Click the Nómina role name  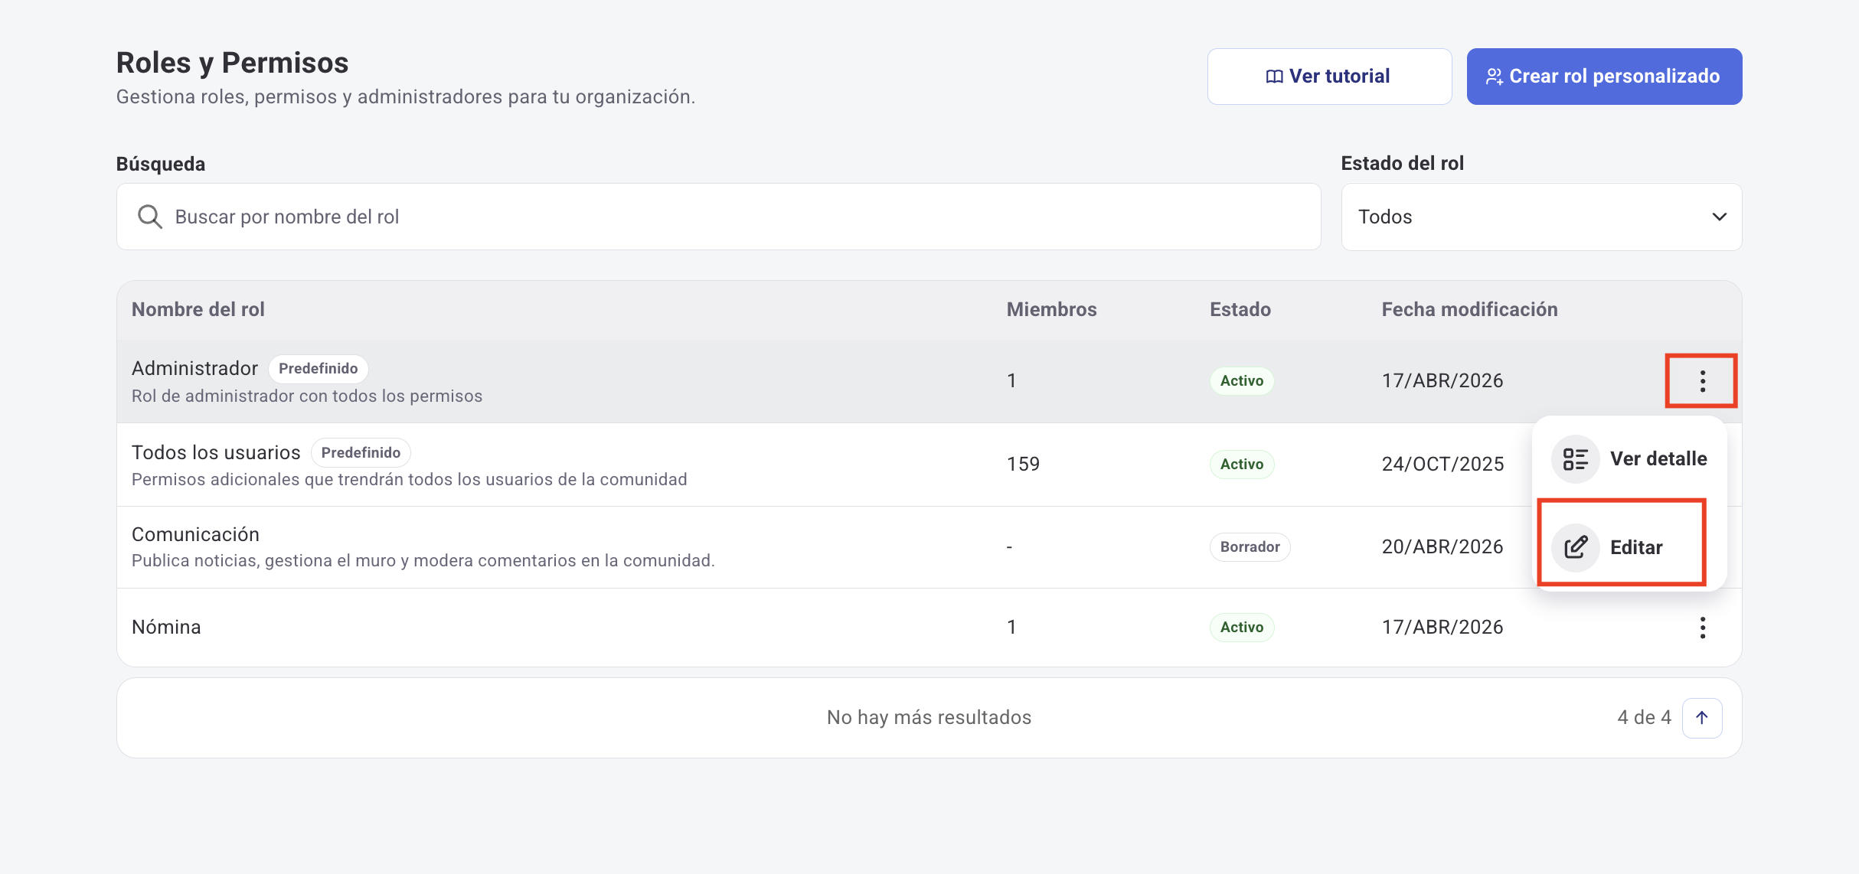[x=166, y=628]
